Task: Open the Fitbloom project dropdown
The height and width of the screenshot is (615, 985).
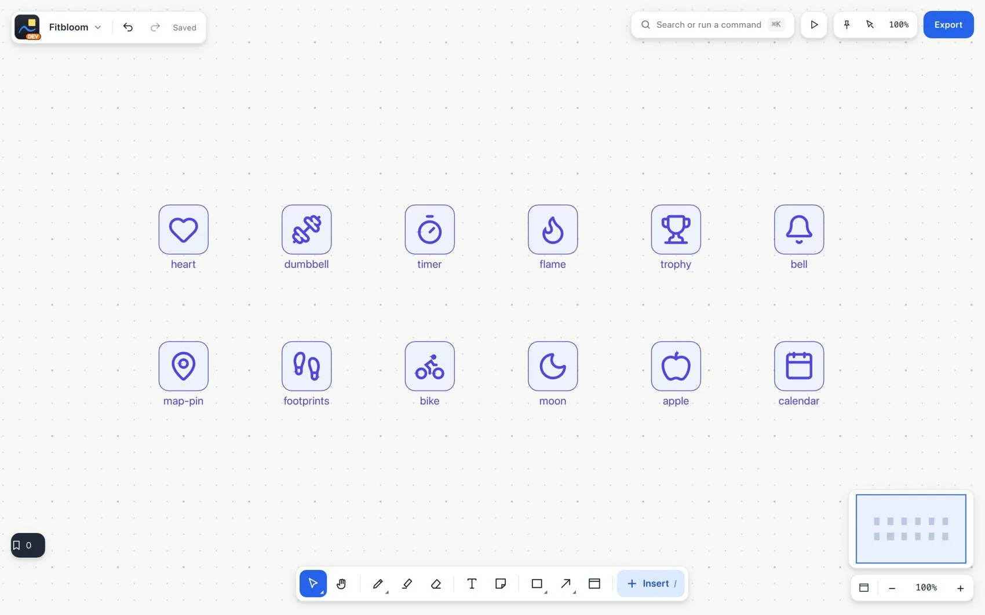Action: coord(75,27)
